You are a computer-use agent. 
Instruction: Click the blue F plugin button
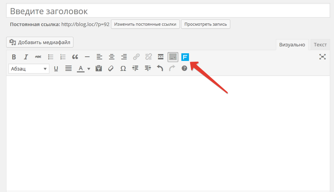point(185,57)
